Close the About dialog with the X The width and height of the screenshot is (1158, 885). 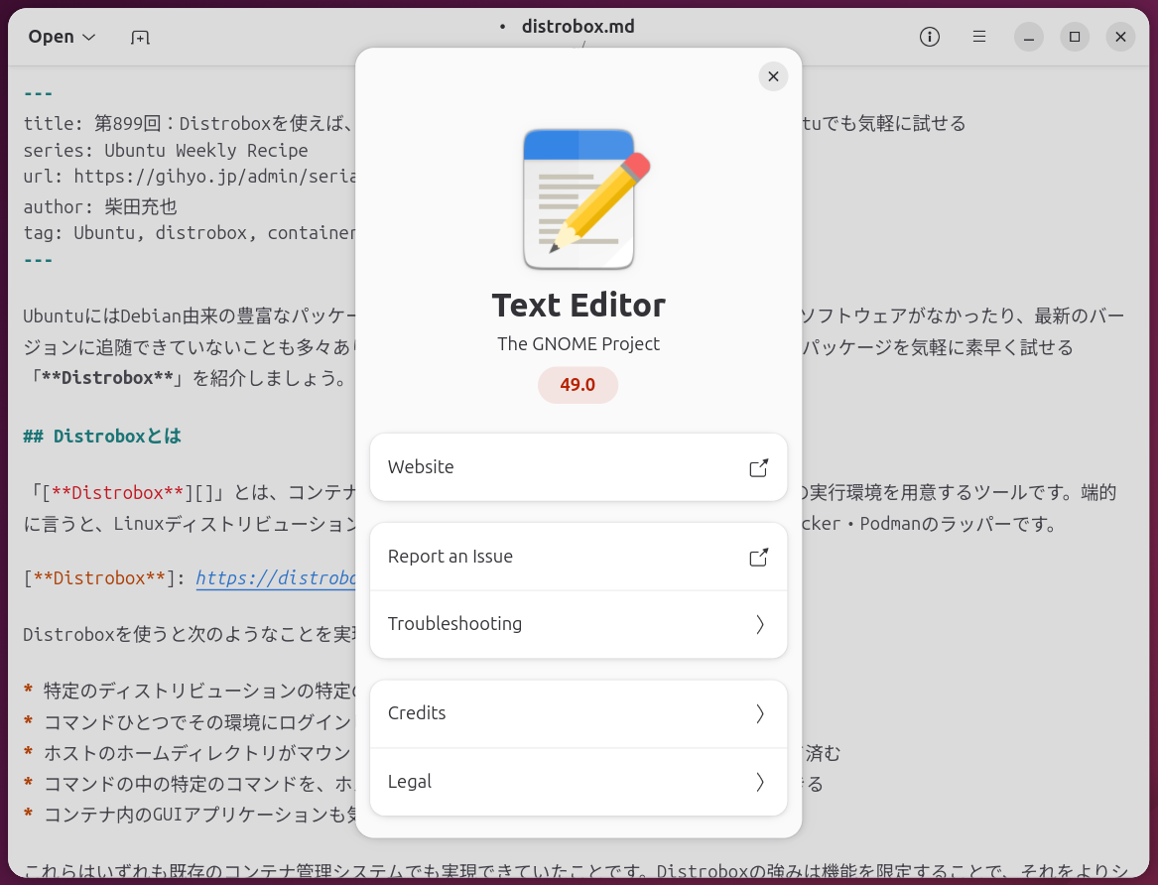point(773,76)
